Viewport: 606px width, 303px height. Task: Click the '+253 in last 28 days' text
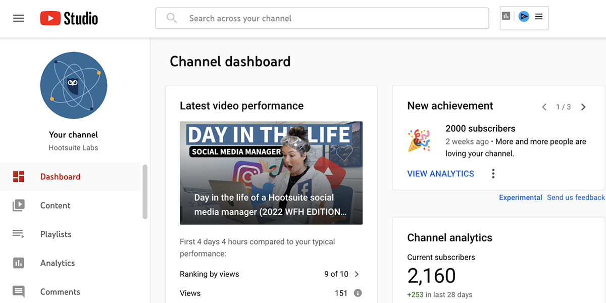(440, 294)
